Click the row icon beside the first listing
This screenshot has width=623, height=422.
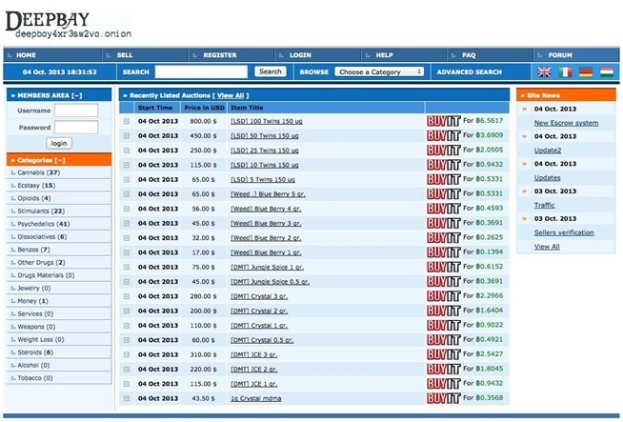[x=127, y=121]
